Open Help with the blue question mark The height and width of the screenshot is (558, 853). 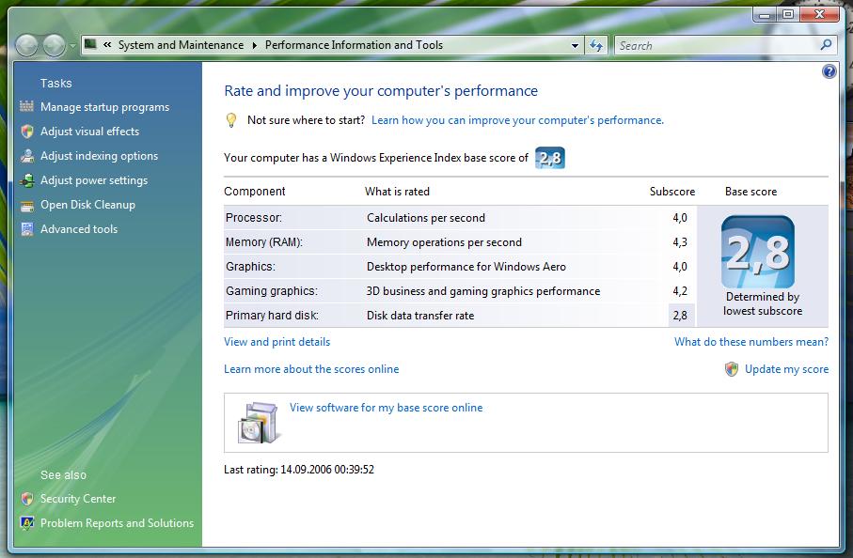(829, 71)
